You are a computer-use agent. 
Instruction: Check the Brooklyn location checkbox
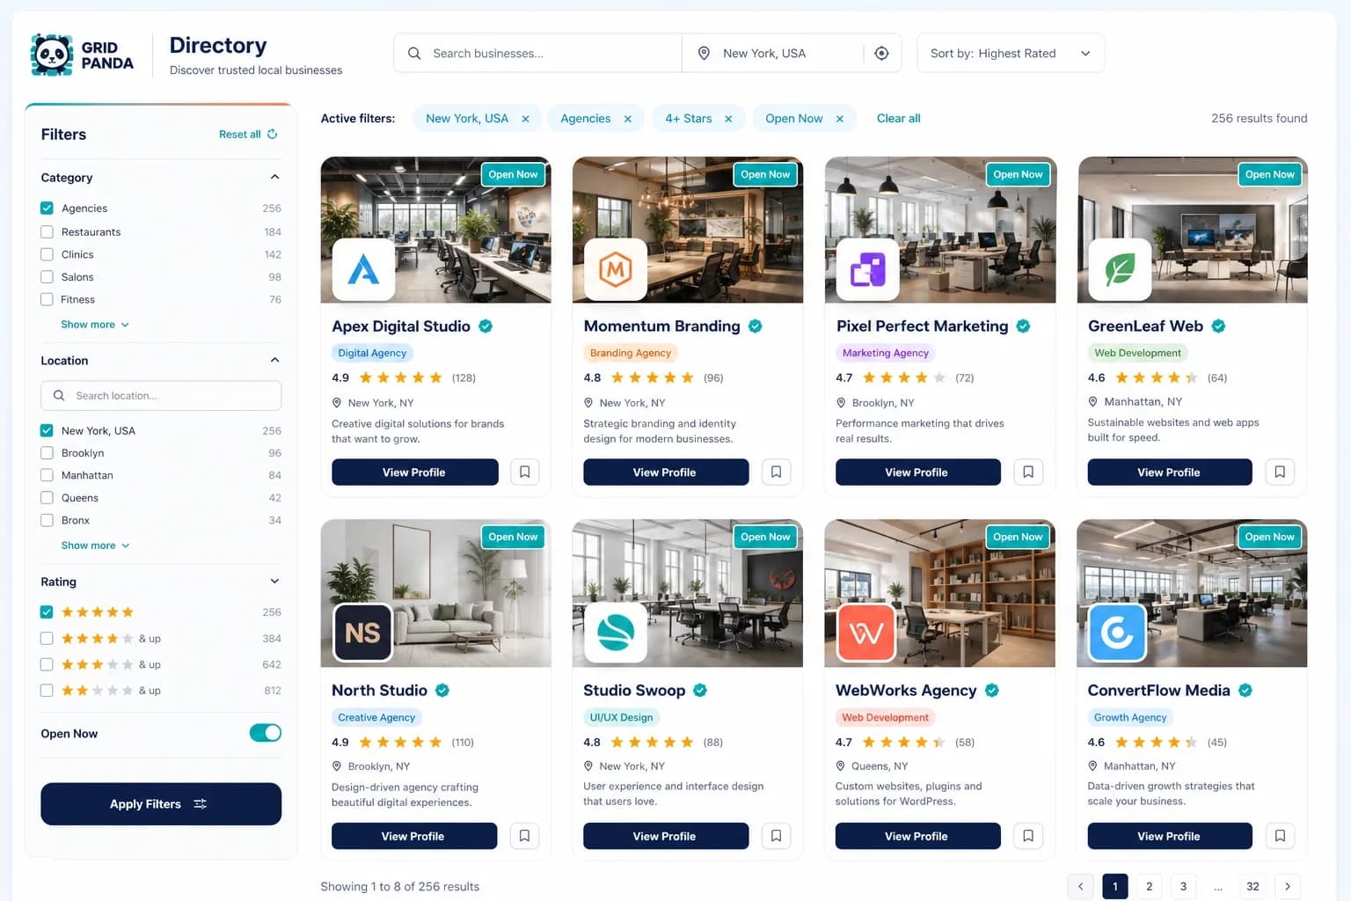(x=47, y=452)
